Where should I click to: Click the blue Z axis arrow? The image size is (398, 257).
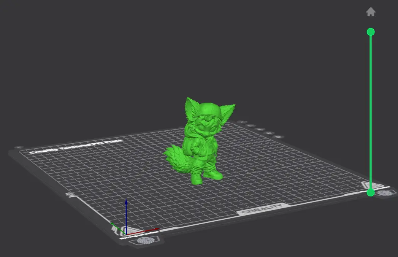point(126,217)
